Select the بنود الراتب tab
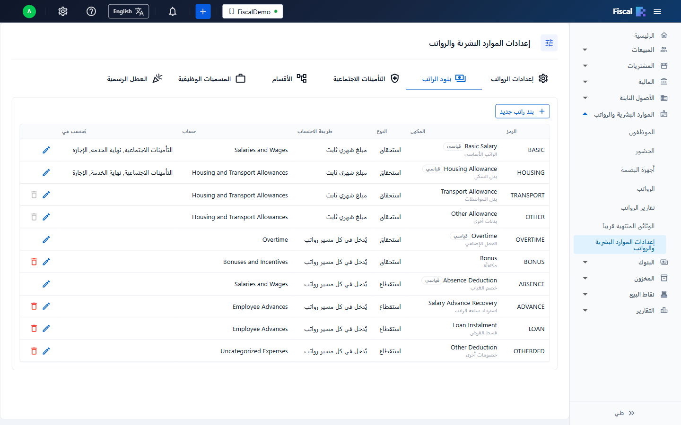This screenshot has width=681, height=425. pos(444,79)
